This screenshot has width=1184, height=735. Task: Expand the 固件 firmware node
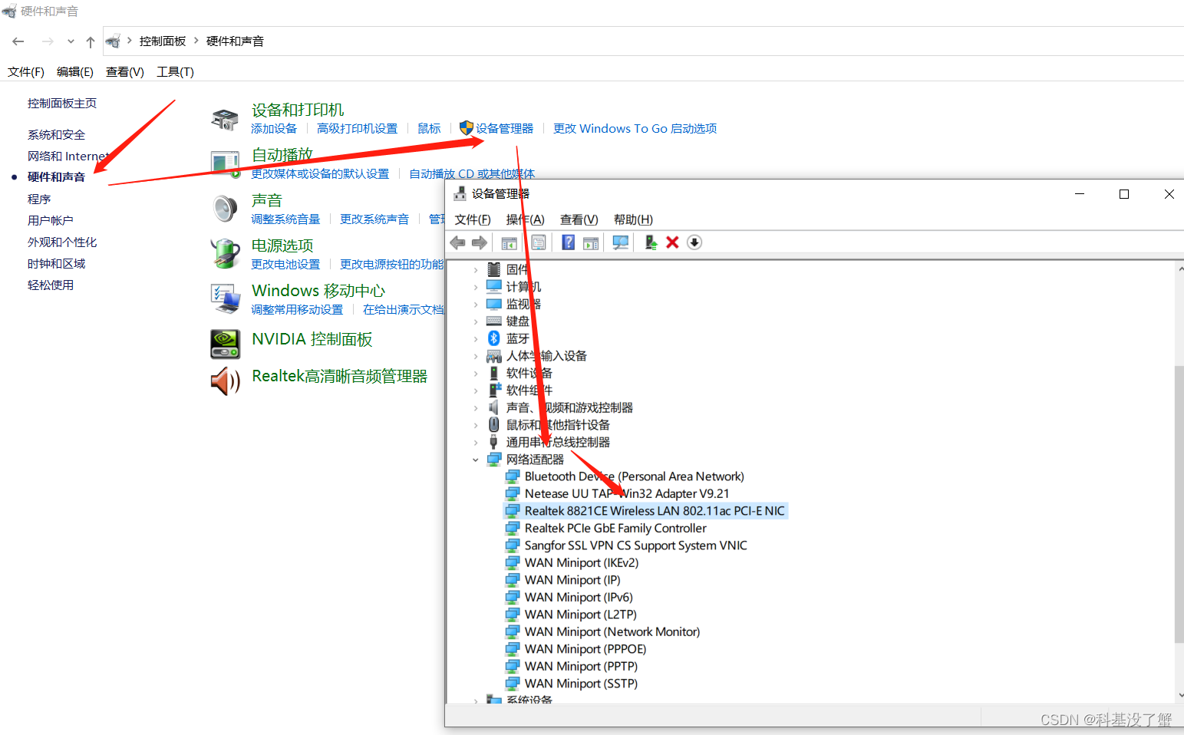476,270
